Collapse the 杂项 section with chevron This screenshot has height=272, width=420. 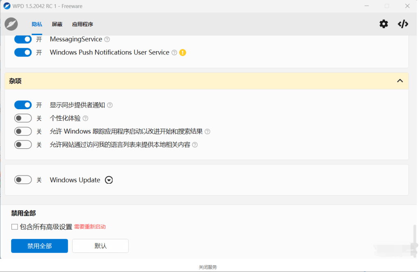click(x=400, y=81)
